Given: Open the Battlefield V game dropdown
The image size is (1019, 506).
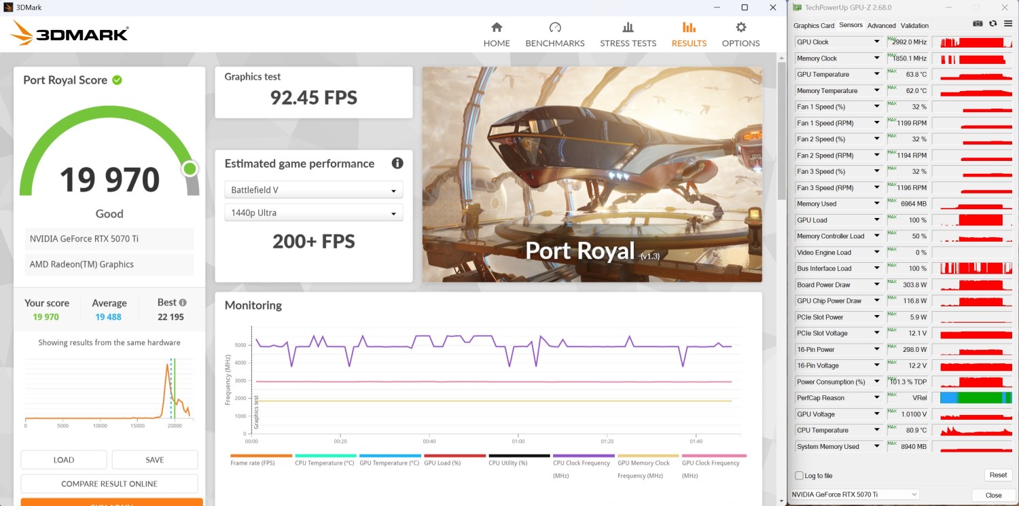Looking at the screenshot, I should point(313,190).
